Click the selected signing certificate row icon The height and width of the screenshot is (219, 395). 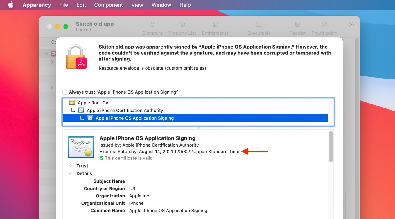pos(90,118)
